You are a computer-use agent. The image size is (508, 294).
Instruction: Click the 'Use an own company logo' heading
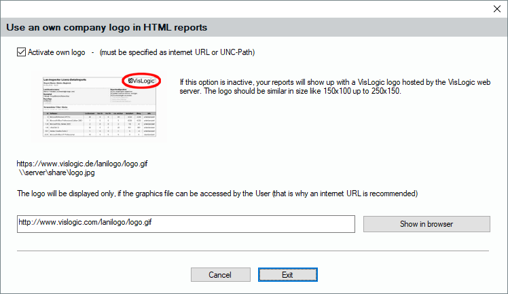107,28
